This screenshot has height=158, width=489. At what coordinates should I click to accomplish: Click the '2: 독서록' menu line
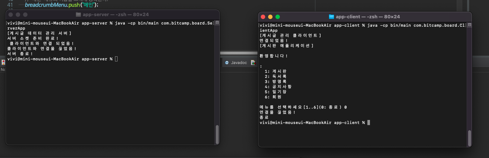tap(275, 76)
